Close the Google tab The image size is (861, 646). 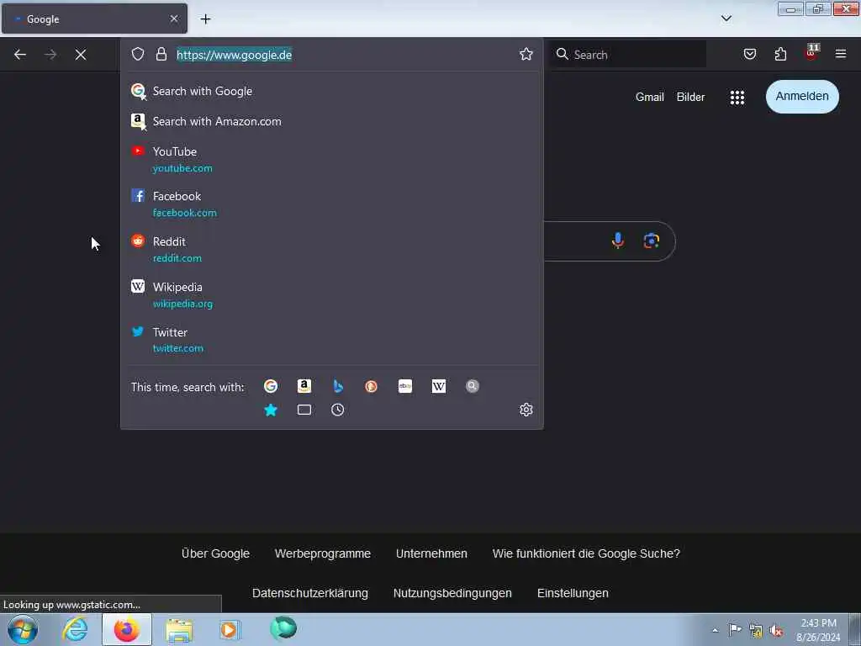tap(174, 19)
